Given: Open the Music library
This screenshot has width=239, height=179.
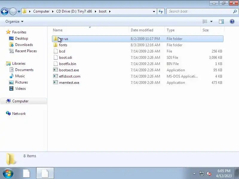Looking at the screenshot, I should [20, 76].
